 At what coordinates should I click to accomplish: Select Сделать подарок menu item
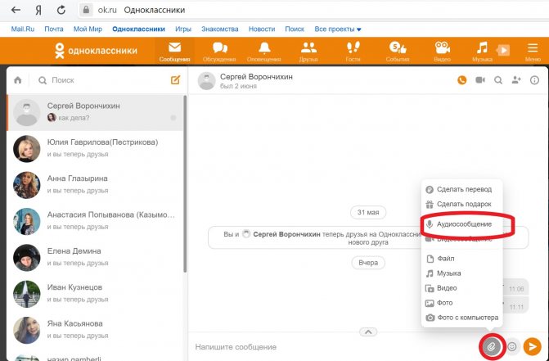click(x=461, y=204)
